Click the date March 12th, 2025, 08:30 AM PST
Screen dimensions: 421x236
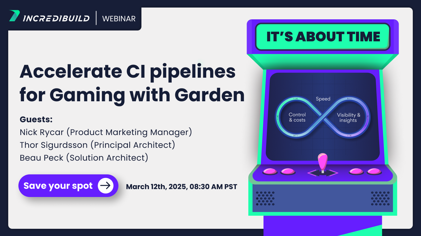click(x=182, y=187)
